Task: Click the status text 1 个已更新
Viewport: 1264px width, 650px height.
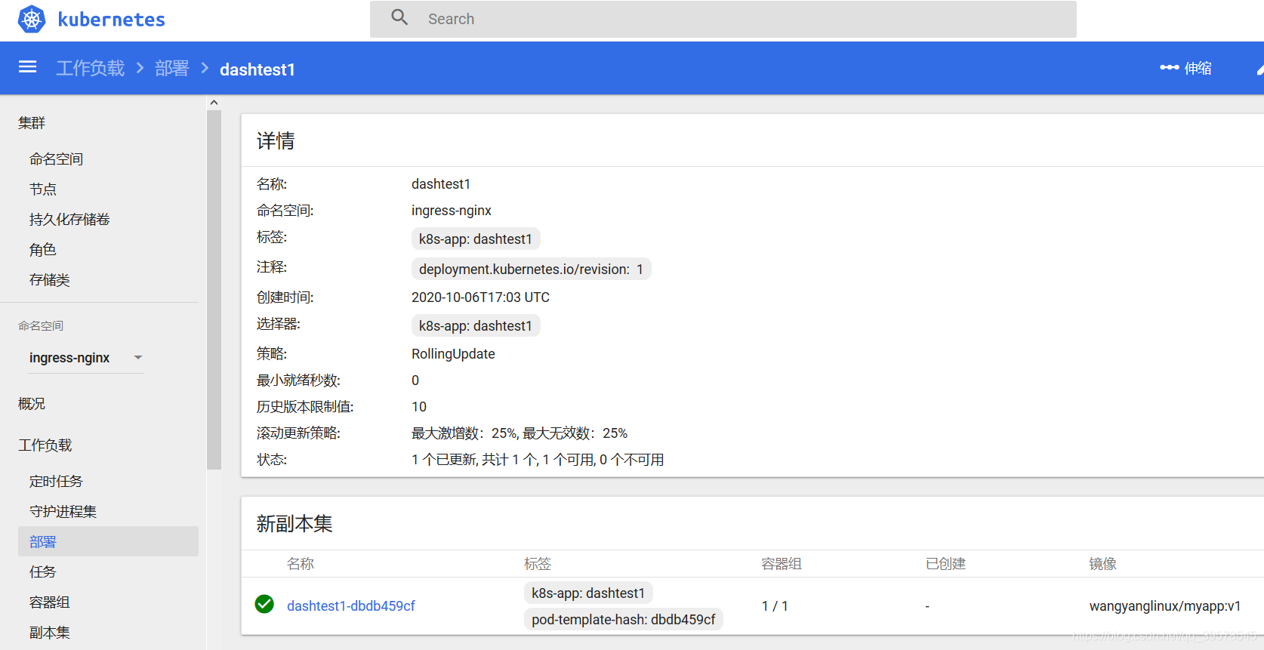Action: [445, 460]
